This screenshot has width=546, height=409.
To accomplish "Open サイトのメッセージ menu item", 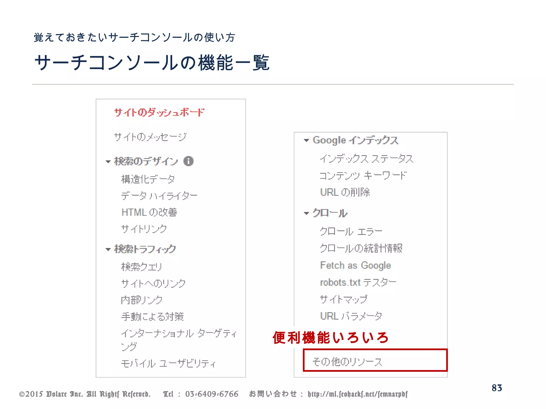I will (150, 137).
